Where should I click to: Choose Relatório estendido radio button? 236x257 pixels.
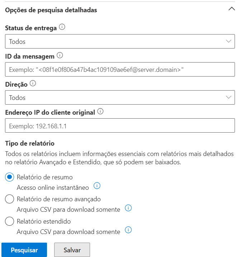coord(10,221)
